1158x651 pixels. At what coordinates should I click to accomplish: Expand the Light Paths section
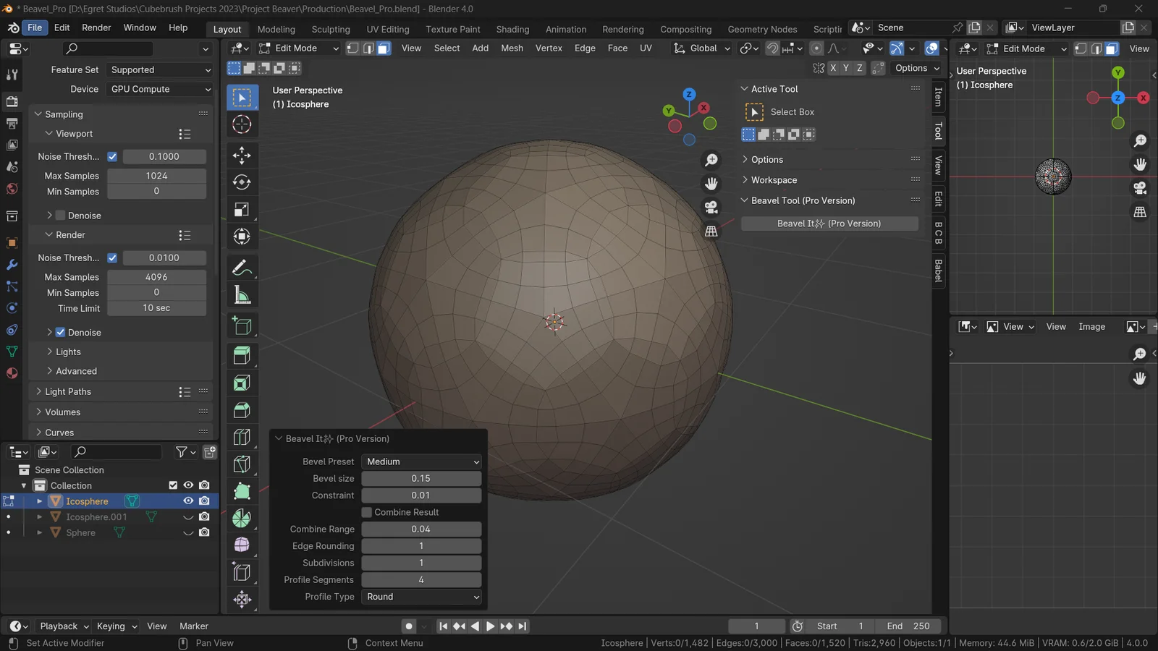(x=69, y=391)
